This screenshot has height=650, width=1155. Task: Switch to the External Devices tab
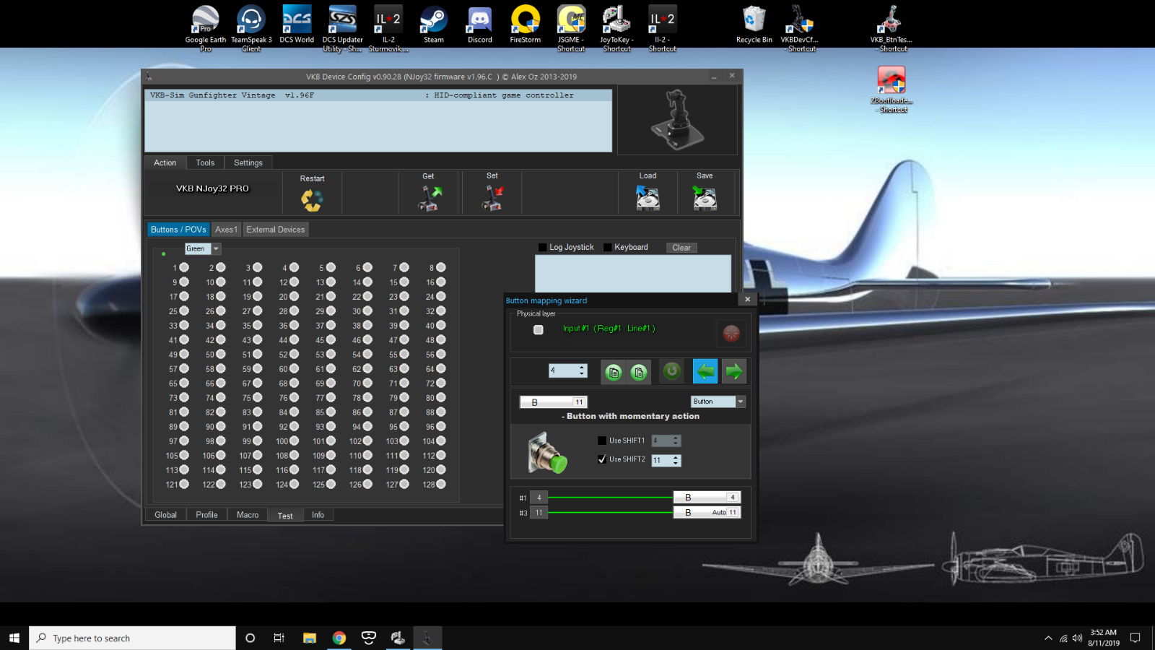pyautogui.click(x=276, y=230)
